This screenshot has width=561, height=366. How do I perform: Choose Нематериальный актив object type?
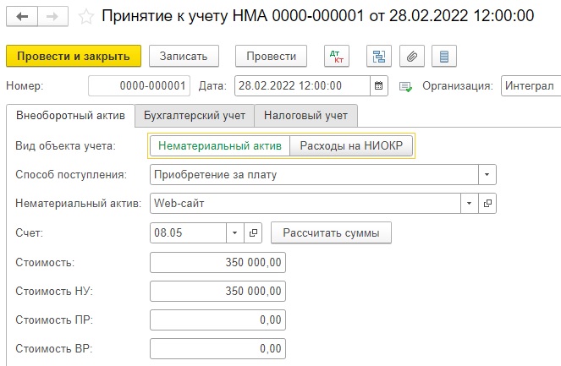[220, 146]
